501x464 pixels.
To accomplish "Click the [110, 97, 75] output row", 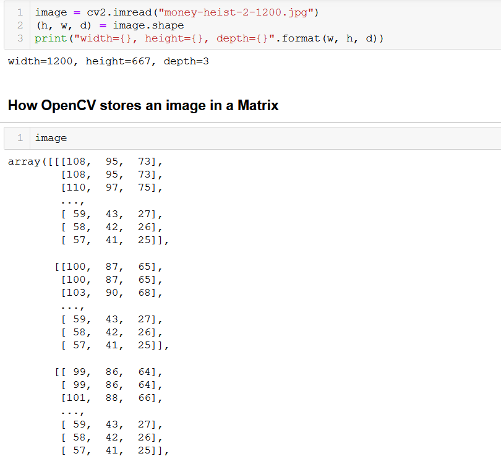I will (x=112, y=187).
